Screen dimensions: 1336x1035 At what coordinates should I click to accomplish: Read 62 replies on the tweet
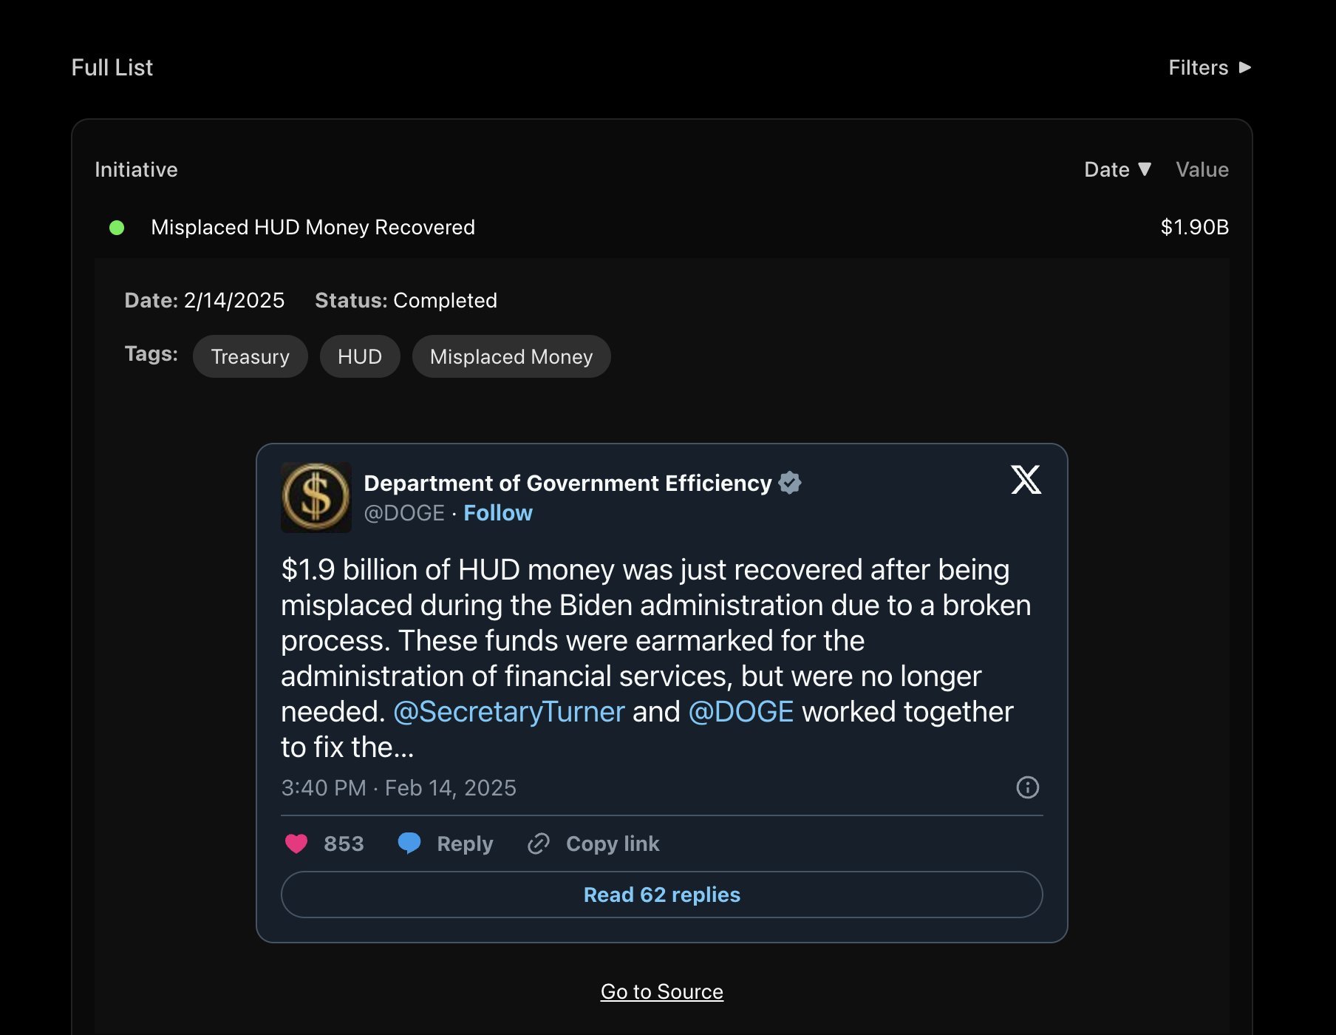(x=661, y=895)
